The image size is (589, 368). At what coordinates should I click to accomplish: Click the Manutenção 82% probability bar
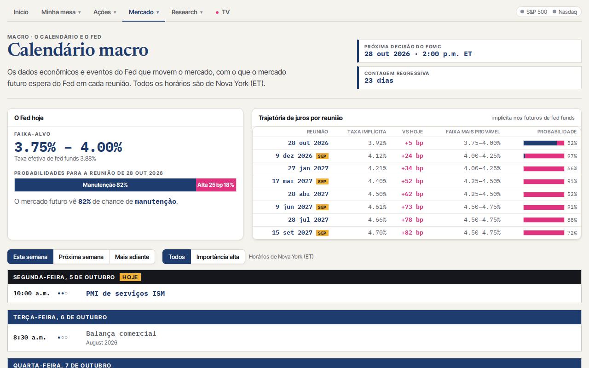[x=105, y=185]
